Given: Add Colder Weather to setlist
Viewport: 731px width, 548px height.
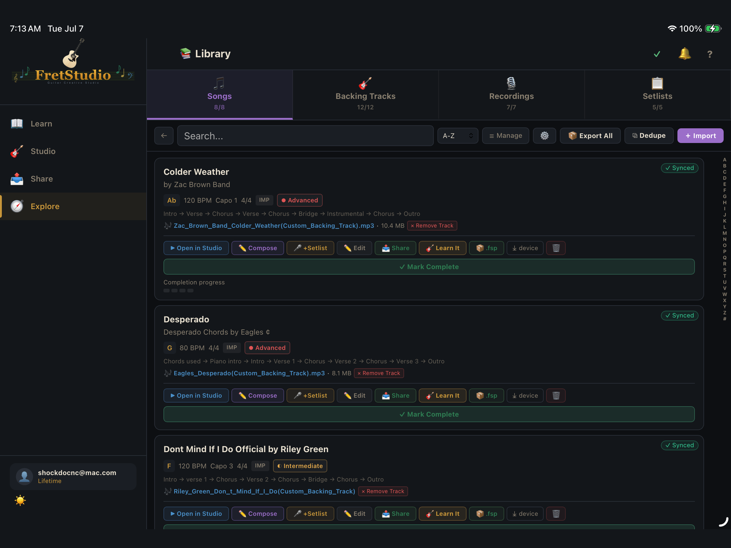Looking at the screenshot, I should click(310, 248).
